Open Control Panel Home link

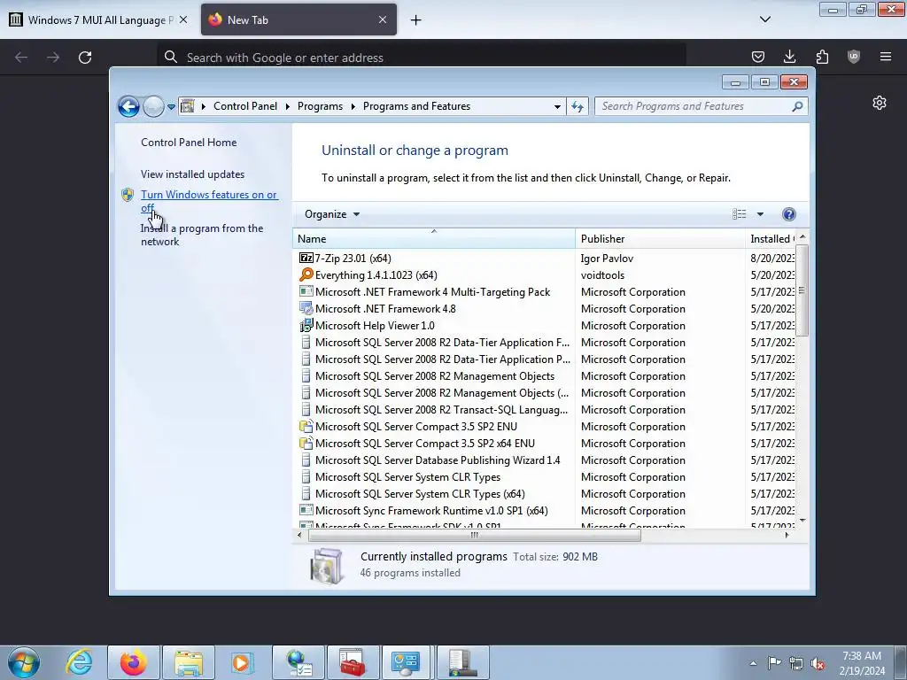click(189, 143)
